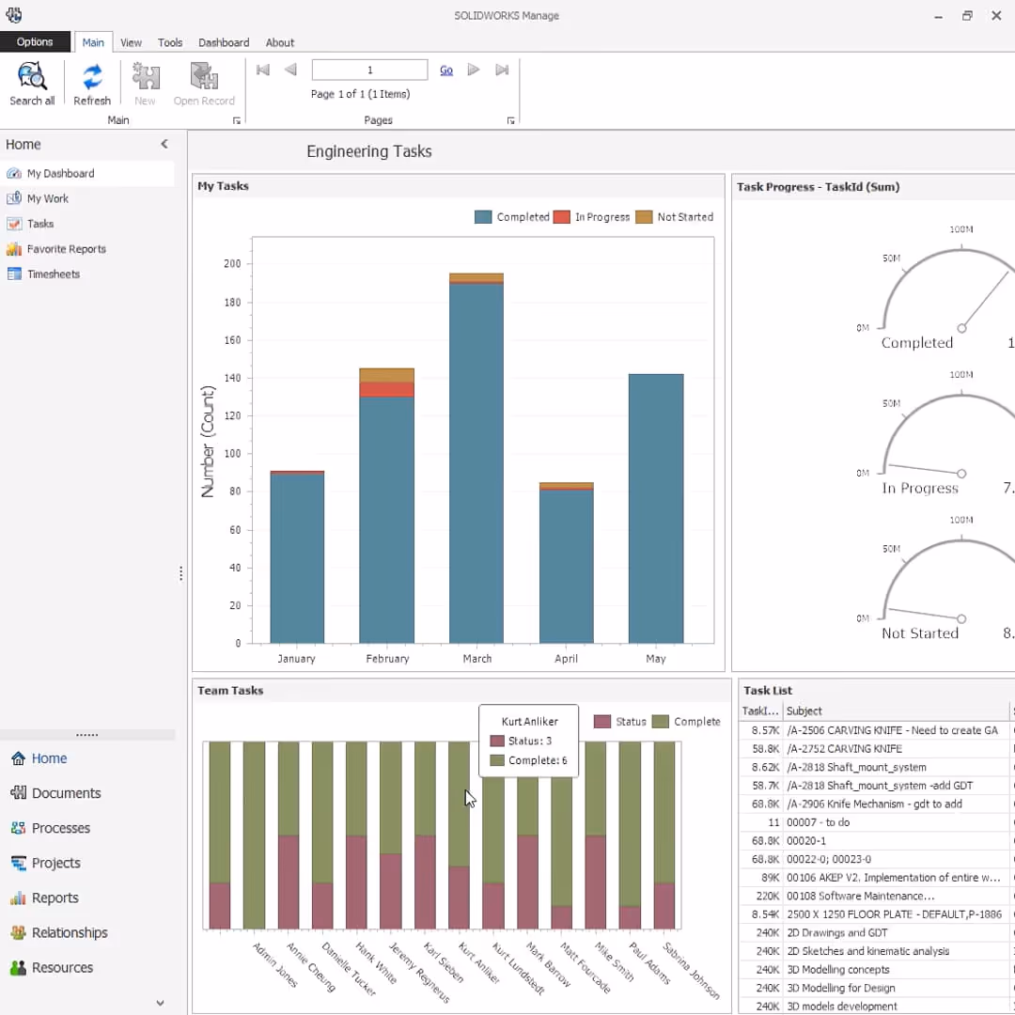Go to the next page arrow
The width and height of the screenshot is (1015, 1015).
474,70
